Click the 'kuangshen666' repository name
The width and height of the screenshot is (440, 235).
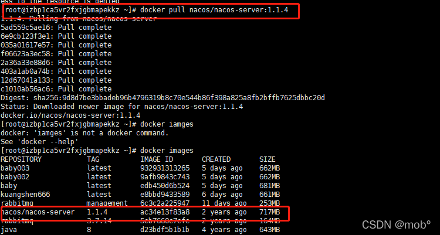[x=25, y=195]
